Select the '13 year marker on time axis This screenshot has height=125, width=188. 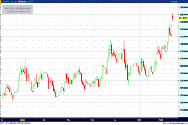point(115,120)
